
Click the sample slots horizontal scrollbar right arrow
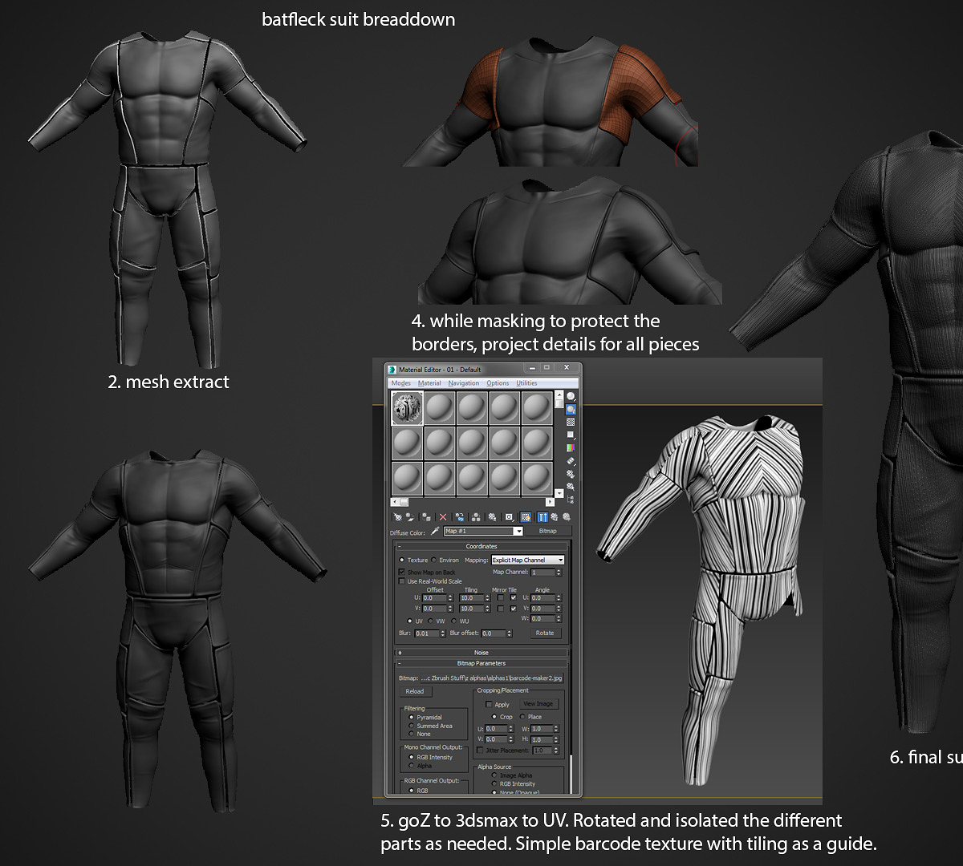[550, 502]
